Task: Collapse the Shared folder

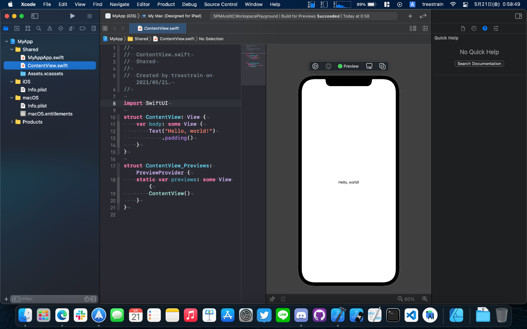Action: 12,49
